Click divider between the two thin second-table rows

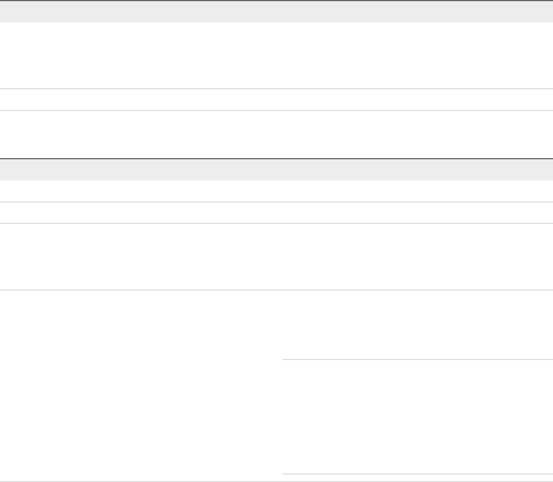click(x=276, y=202)
